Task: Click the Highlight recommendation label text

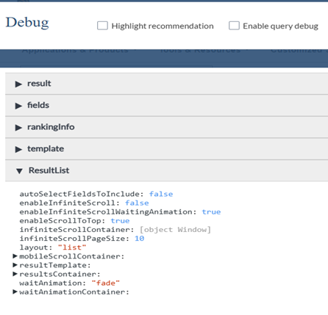Action: 163,26
